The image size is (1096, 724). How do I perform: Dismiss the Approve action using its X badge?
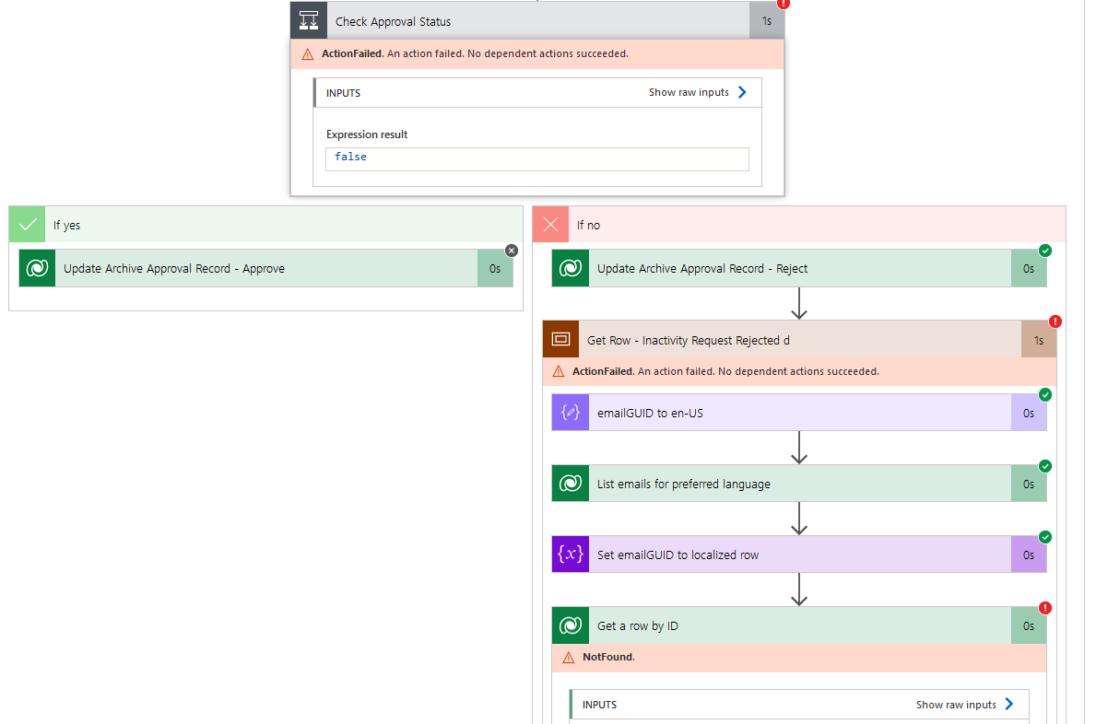click(511, 250)
